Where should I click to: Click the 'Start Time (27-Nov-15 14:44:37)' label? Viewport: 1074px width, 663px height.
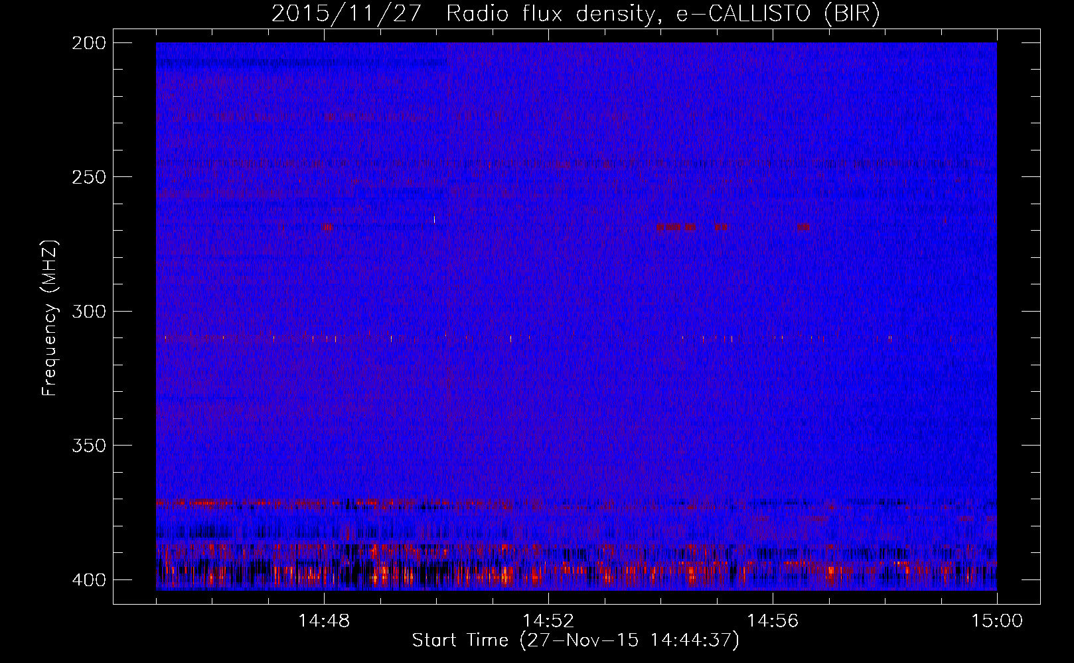pyautogui.click(x=575, y=640)
